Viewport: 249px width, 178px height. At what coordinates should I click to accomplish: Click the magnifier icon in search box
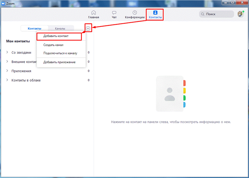(x=203, y=14)
